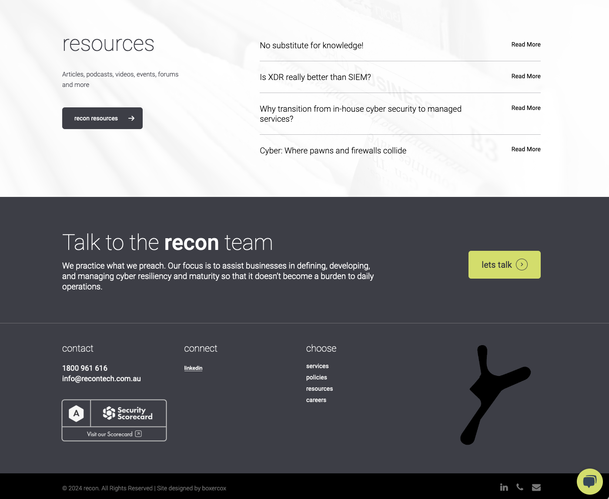The image size is (609, 499).
Task: Click the circled arrow in lets talk
Action: tap(522, 265)
